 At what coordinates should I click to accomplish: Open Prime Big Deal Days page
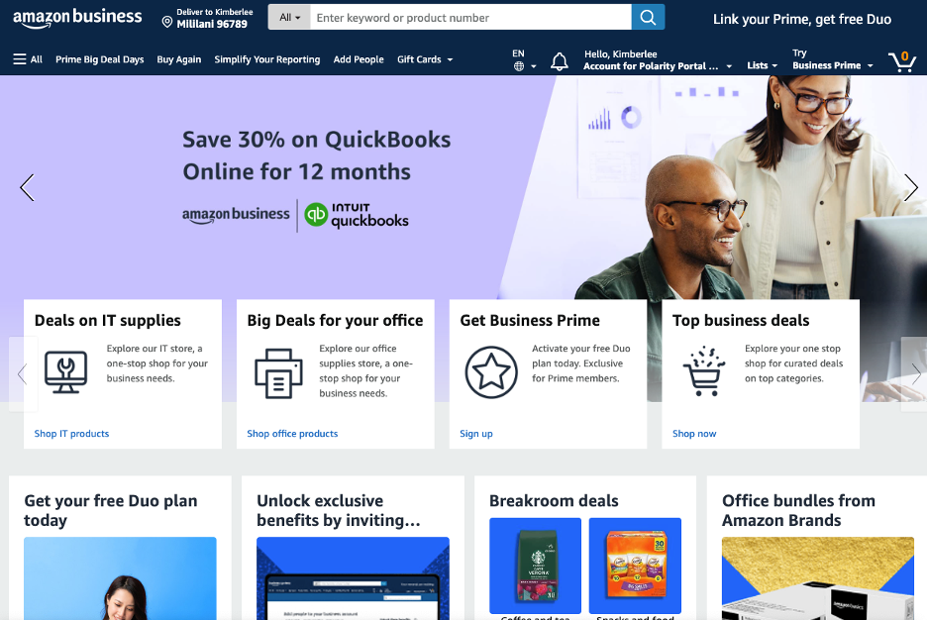[x=99, y=59]
